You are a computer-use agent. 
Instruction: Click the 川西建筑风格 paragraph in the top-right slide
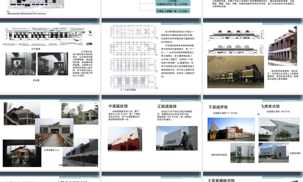coord(253,4)
